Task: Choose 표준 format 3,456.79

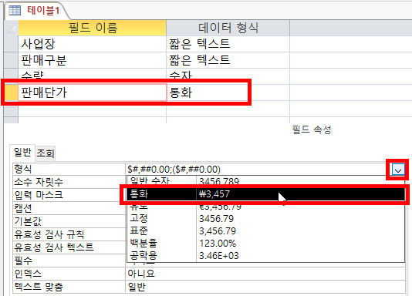Action: (x=266, y=231)
